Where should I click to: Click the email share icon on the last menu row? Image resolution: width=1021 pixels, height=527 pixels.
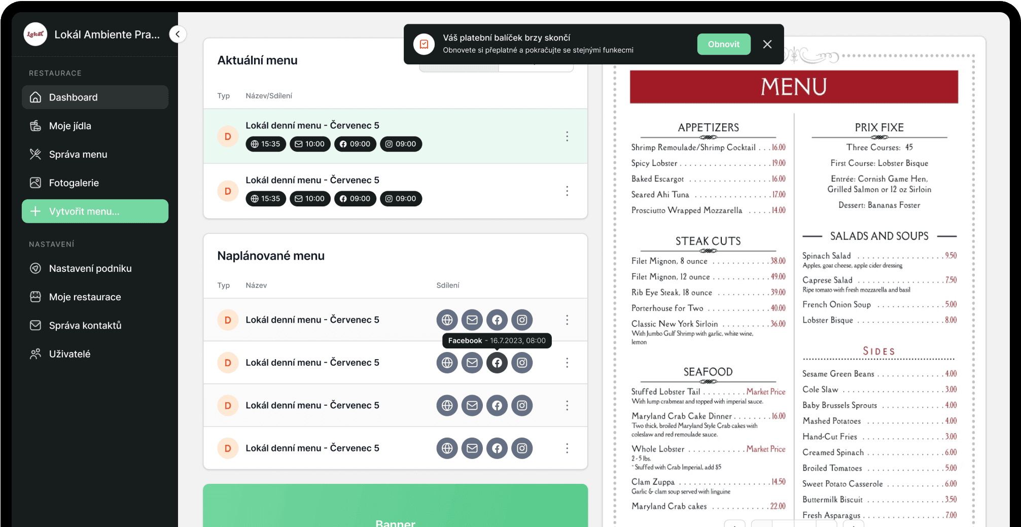[472, 448]
